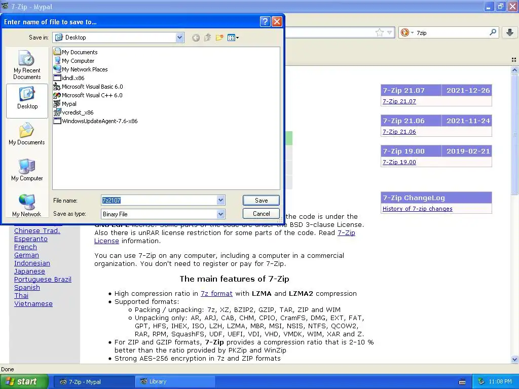Bookmark page with star icon
The height and width of the screenshot is (389, 519).
[x=380, y=32]
